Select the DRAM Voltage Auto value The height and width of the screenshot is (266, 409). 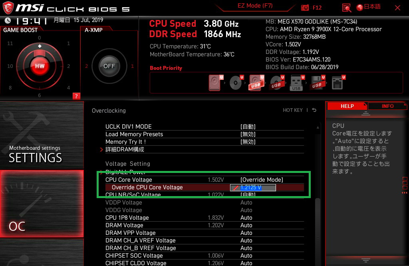click(x=246, y=225)
